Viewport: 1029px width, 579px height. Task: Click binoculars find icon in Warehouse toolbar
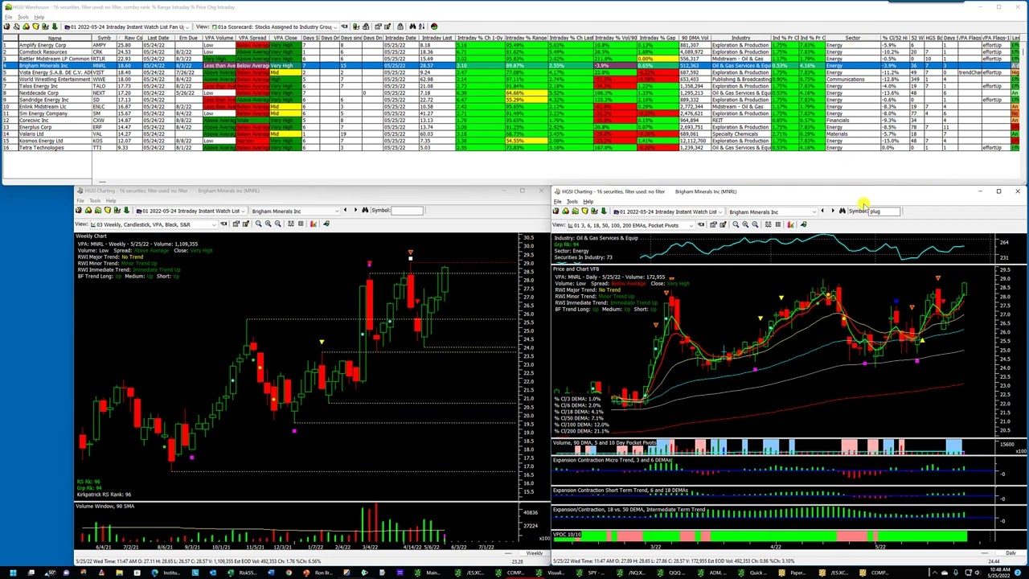click(412, 27)
